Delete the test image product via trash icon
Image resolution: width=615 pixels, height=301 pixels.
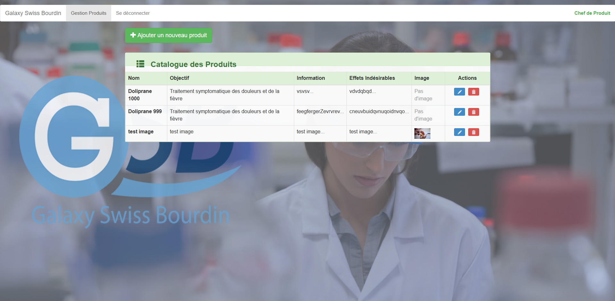coord(473,132)
